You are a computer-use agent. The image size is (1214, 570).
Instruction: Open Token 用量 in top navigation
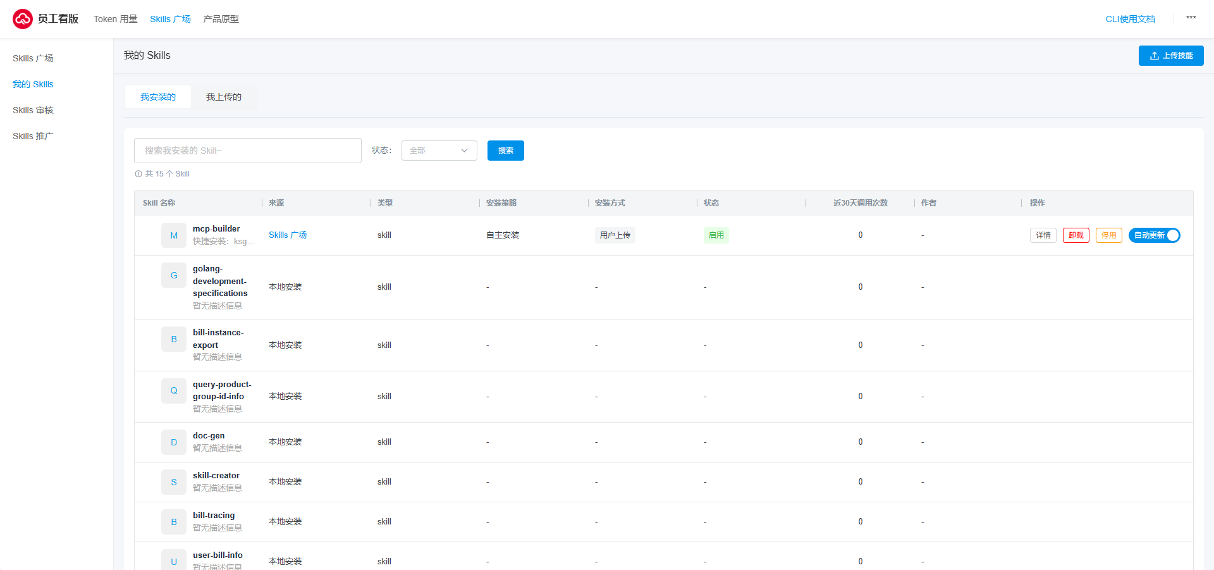point(116,19)
